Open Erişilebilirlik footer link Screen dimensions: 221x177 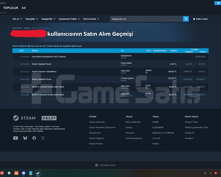coord(158,127)
